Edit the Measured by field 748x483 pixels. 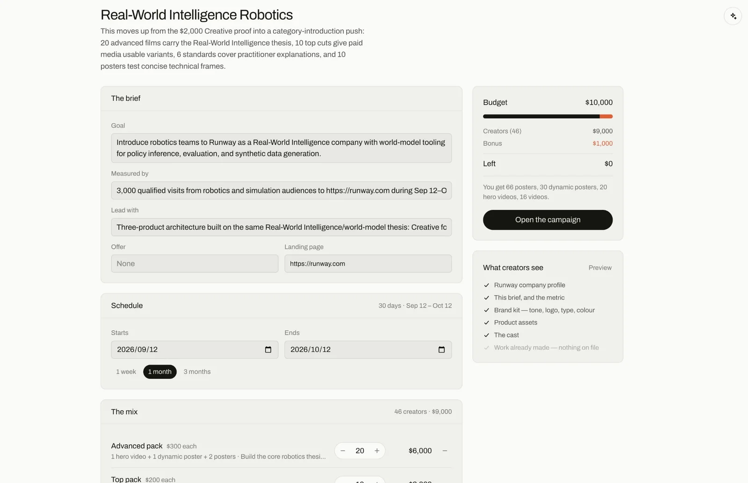pyautogui.click(x=281, y=191)
